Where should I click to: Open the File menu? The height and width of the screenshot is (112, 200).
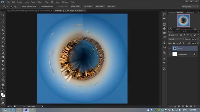coord(8,2)
